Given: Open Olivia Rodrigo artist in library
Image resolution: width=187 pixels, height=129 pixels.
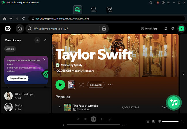Looking at the screenshot, I should tap(26, 96).
